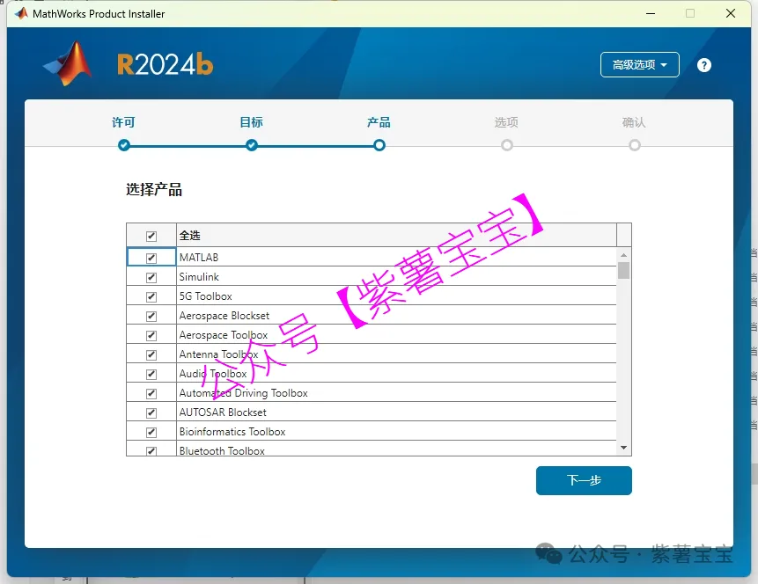758x584 pixels.
Task: Click the 下一步 next button
Action: (x=584, y=480)
